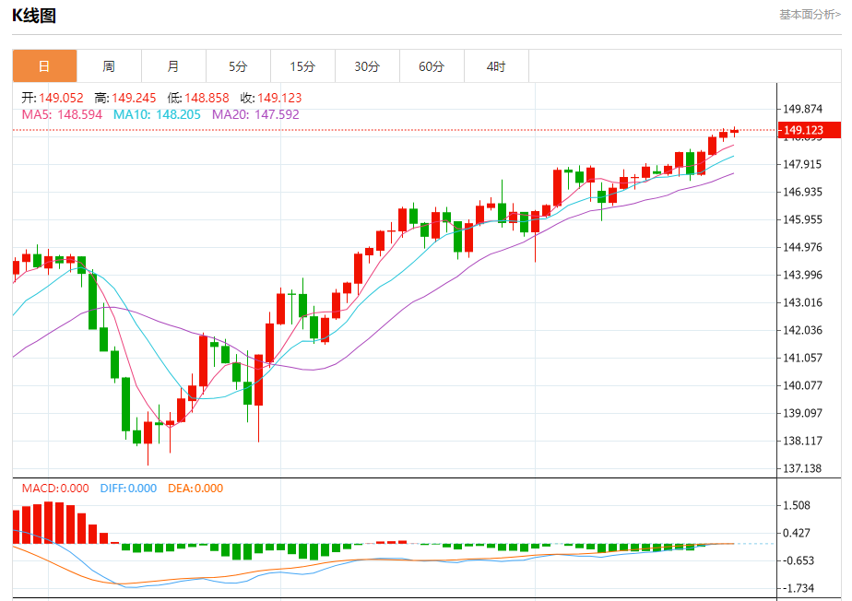Select the 日 daily chart tab
Image resolution: width=852 pixels, height=601 pixels.
coord(44,66)
